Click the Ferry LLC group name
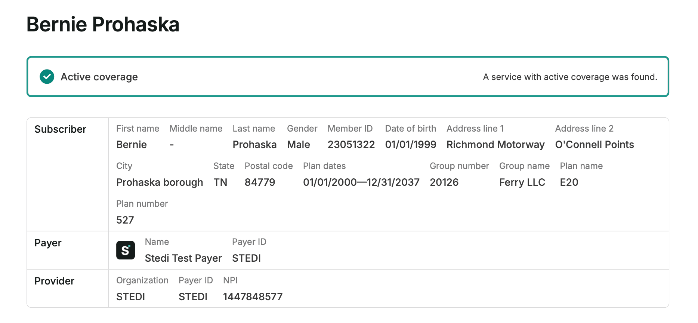 (x=522, y=182)
